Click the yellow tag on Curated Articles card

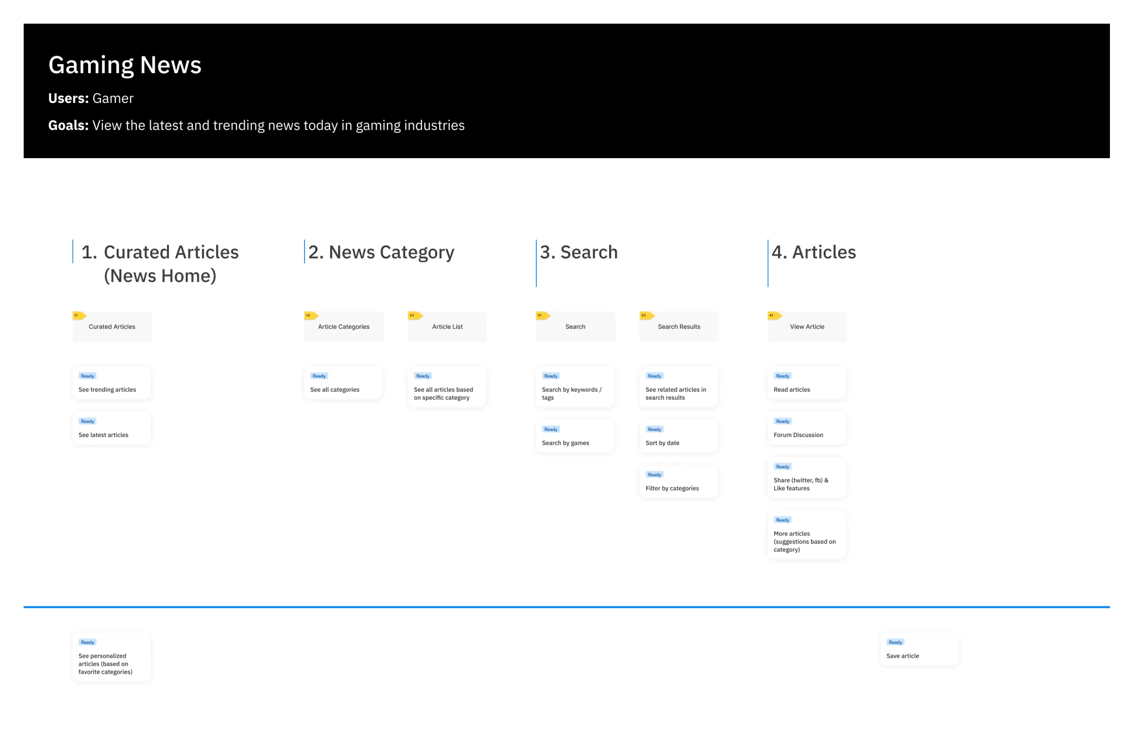click(x=79, y=315)
